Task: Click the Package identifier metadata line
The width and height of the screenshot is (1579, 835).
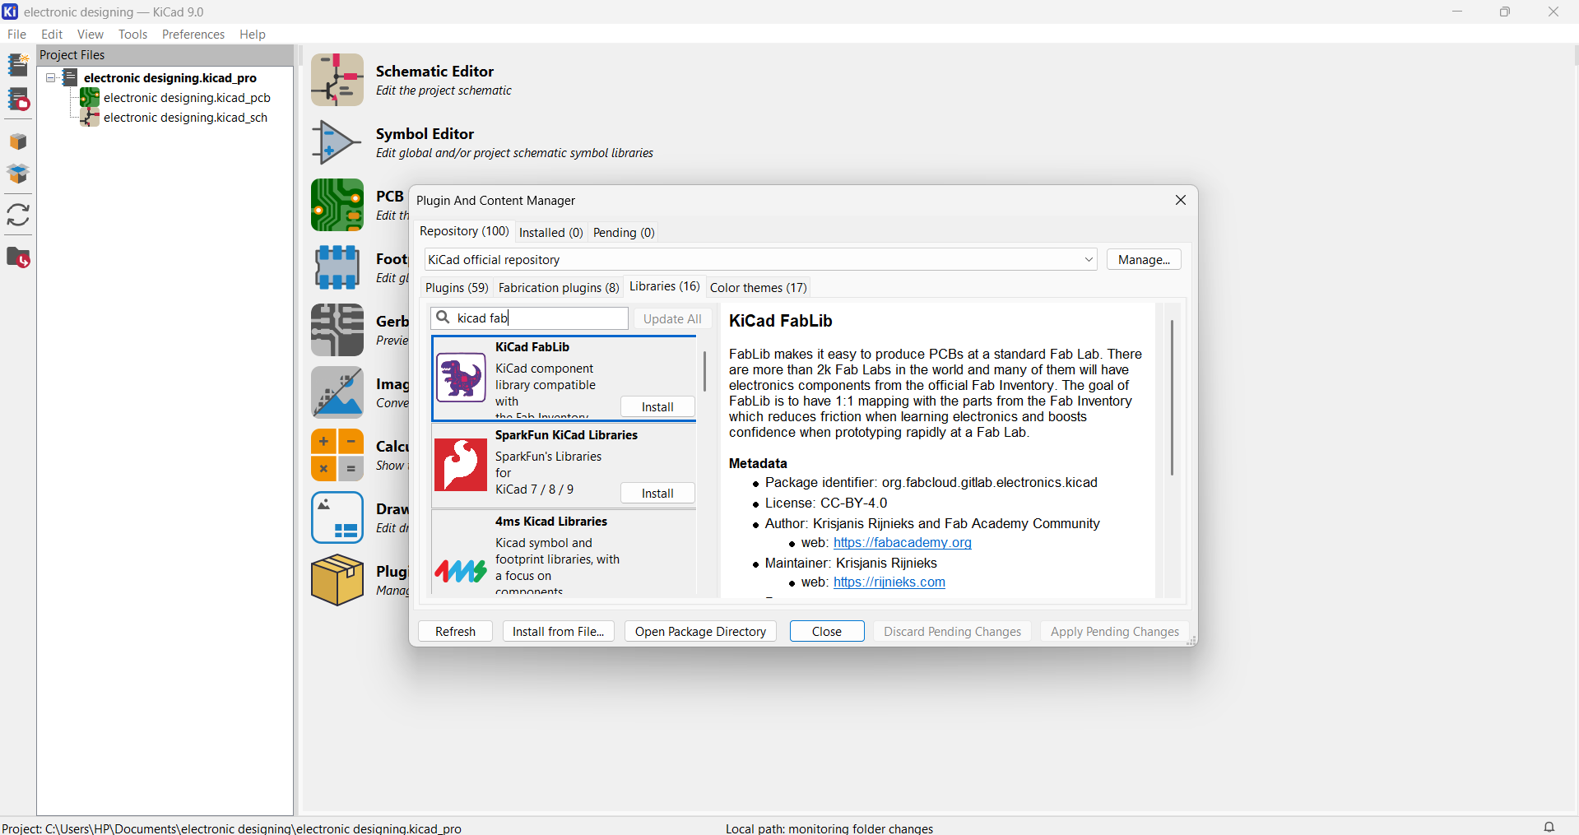Action: click(931, 483)
